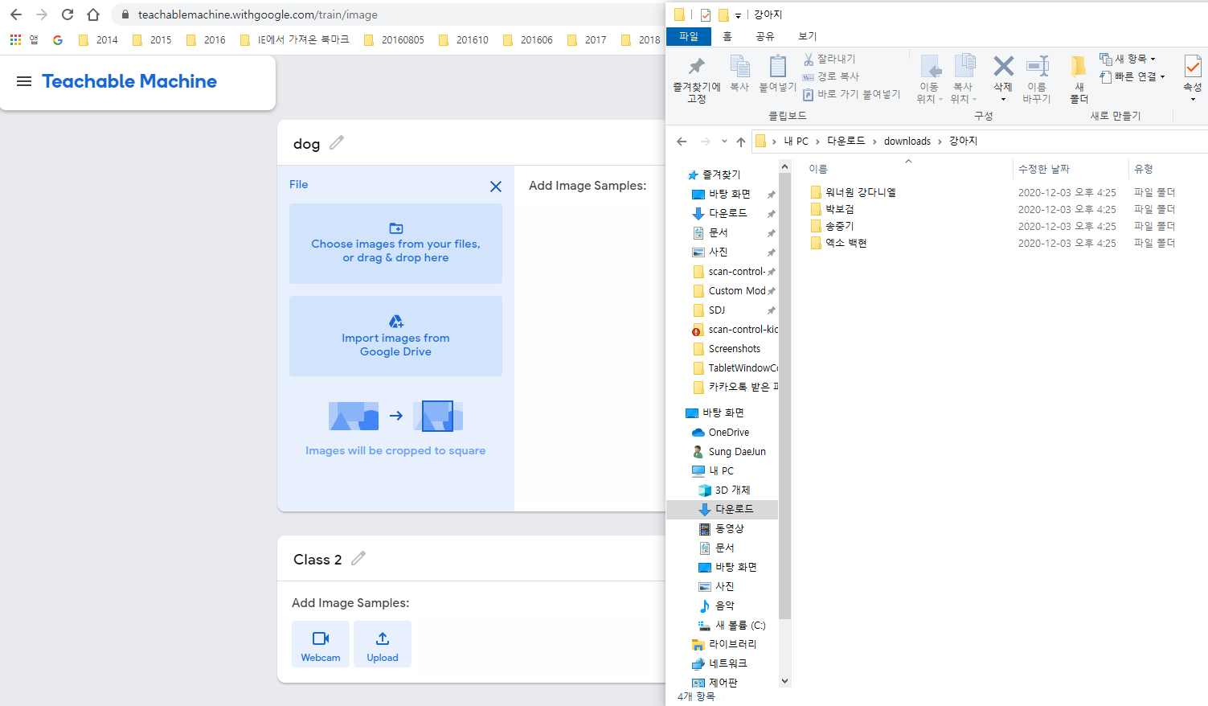The height and width of the screenshot is (706, 1208).
Task: Click downloads in the breadcrumb path
Action: 907,141
